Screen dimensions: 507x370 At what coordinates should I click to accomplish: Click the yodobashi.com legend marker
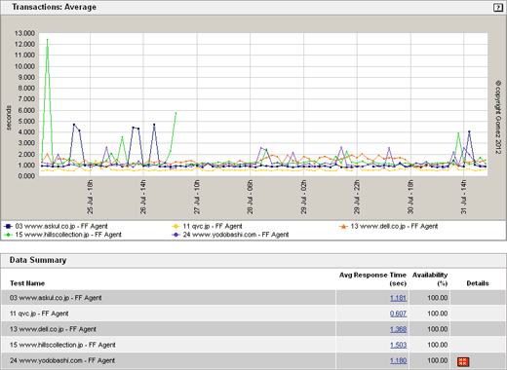[175, 235]
